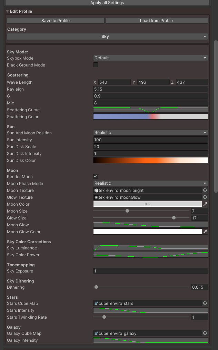Open object picker for Moon Texture
The height and width of the screenshot is (350, 218).
click(205, 190)
